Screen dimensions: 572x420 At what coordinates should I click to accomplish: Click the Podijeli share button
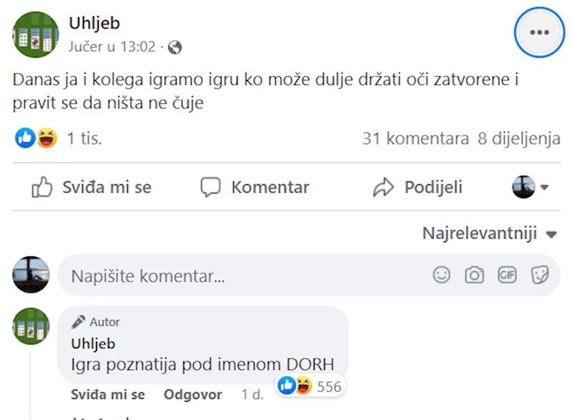(x=418, y=187)
